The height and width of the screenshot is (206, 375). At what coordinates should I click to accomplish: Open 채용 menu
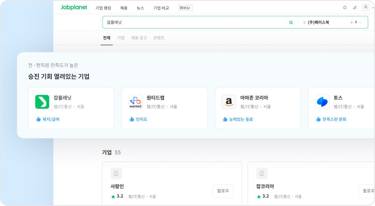pyautogui.click(x=124, y=8)
